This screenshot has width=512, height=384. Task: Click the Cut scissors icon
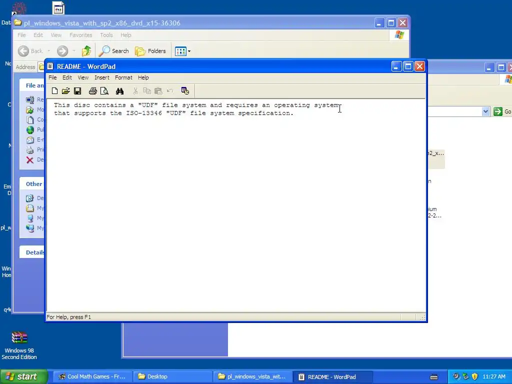[x=135, y=91]
